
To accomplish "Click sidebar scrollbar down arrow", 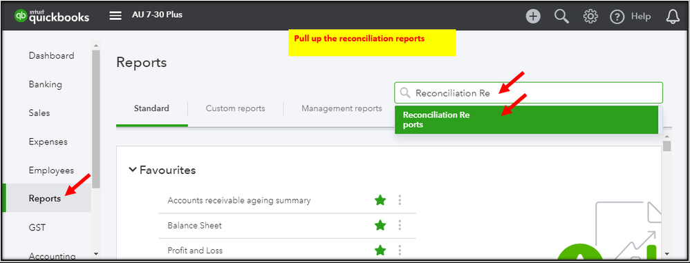I will pyautogui.click(x=96, y=253).
